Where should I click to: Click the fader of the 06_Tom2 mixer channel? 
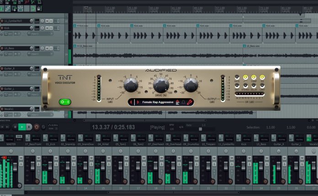pyautogui.click(x=138, y=165)
